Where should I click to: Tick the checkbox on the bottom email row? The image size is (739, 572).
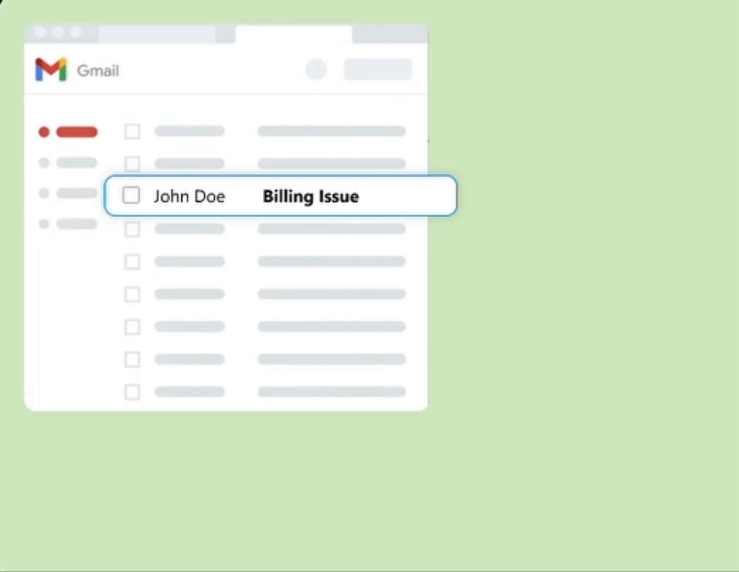(132, 392)
